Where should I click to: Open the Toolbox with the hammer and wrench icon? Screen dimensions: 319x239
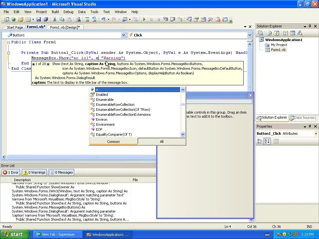point(211,19)
